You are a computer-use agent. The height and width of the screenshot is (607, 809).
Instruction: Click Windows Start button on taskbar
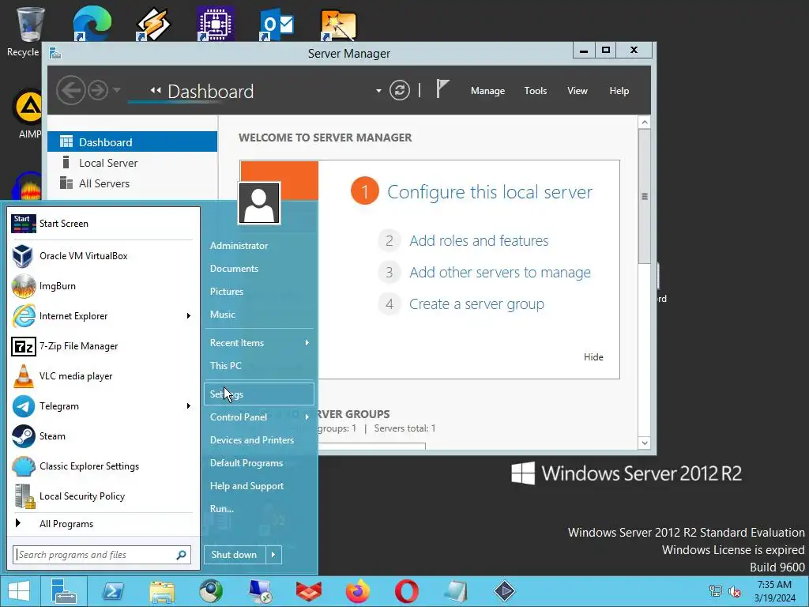pyautogui.click(x=19, y=591)
